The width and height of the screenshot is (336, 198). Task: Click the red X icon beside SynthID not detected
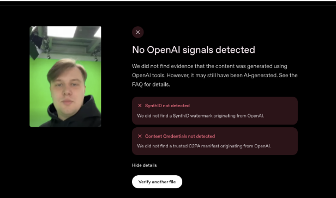pyautogui.click(x=140, y=106)
